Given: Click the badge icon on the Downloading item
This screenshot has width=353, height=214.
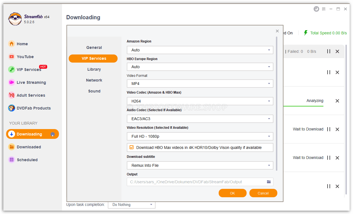Looking at the screenshot, I should click(x=53, y=134).
